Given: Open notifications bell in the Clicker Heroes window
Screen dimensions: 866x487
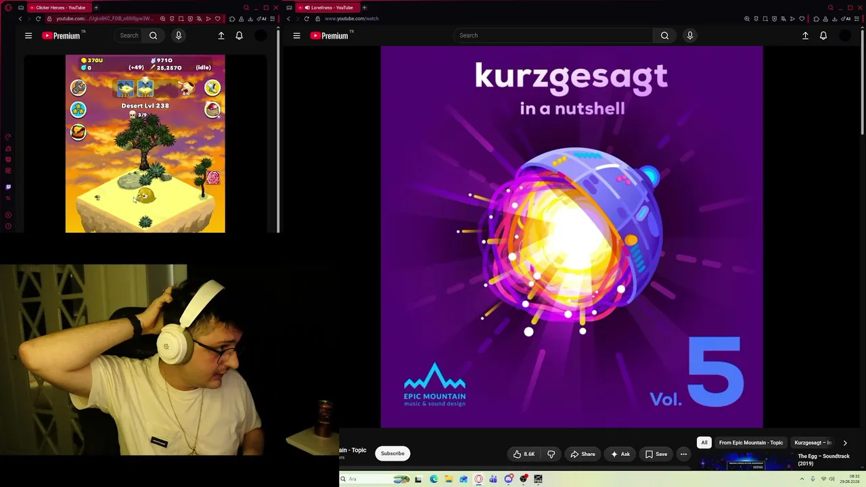Looking at the screenshot, I should (x=239, y=36).
